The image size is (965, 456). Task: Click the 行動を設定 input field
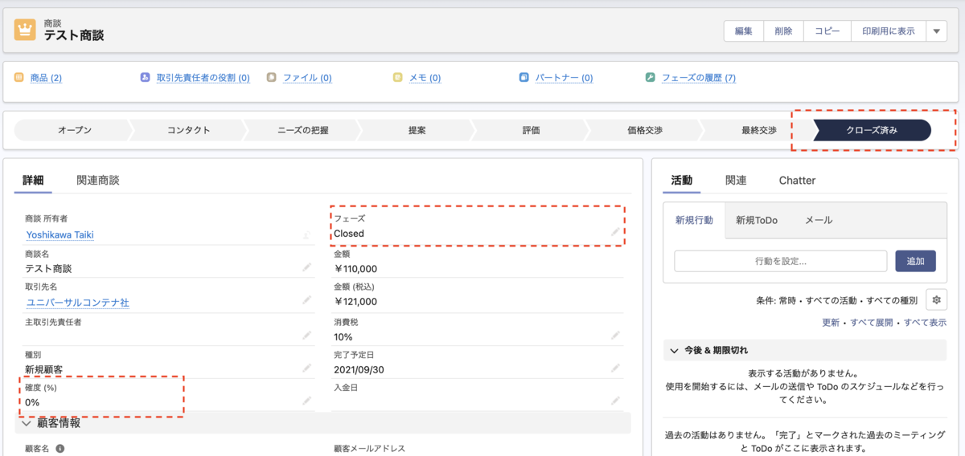click(x=780, y=261)
